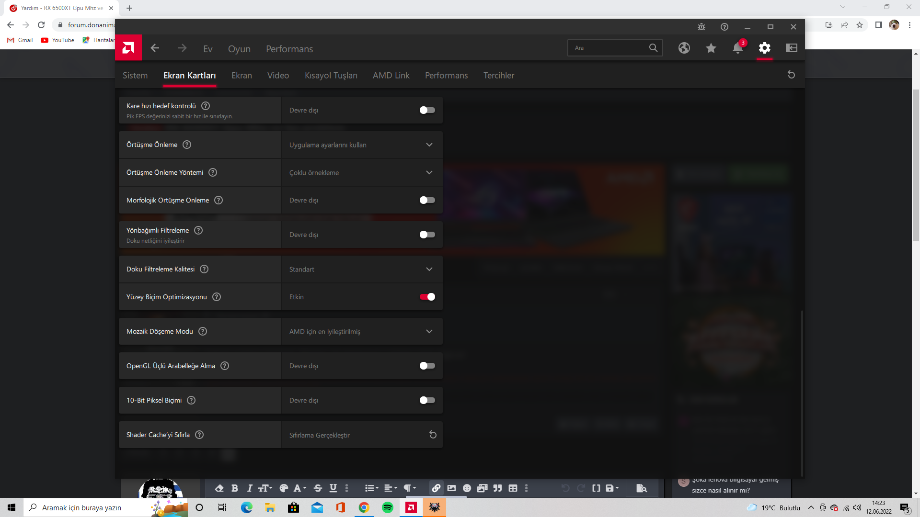The image size is (920, 517).
Task: Switch to Ekran tab in navigation
Action: (x=241, y=75)
